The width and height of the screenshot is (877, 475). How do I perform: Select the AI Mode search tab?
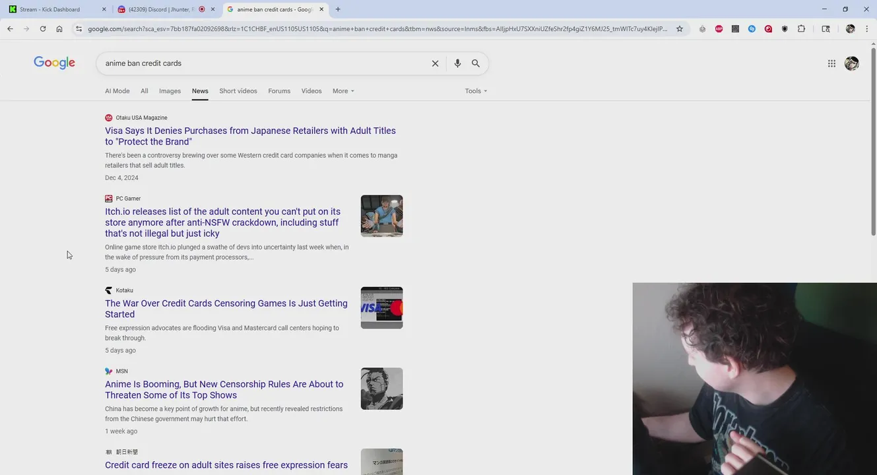click(x=117, y=91)
